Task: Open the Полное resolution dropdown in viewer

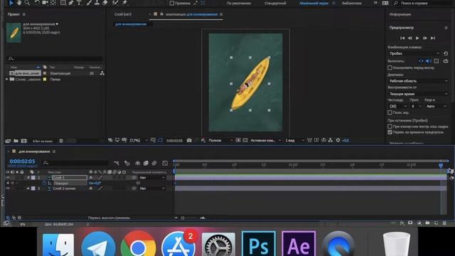Action: 220,140
